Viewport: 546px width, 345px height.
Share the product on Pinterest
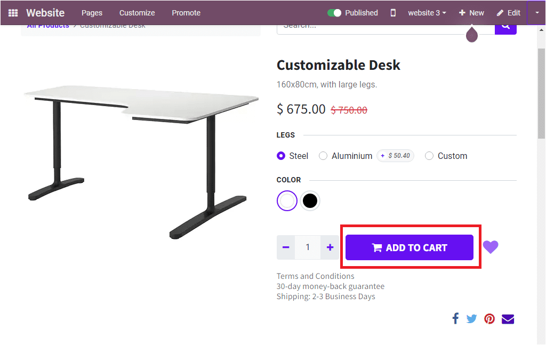(x=489, y=318)
